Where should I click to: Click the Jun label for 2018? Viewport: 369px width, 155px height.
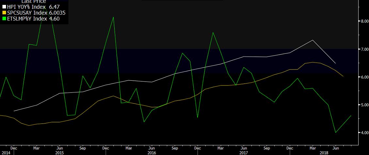[x=336, y=148]
